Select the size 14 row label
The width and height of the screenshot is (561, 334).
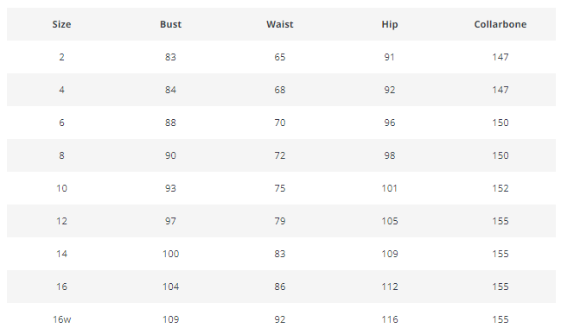tap(61, 254)
